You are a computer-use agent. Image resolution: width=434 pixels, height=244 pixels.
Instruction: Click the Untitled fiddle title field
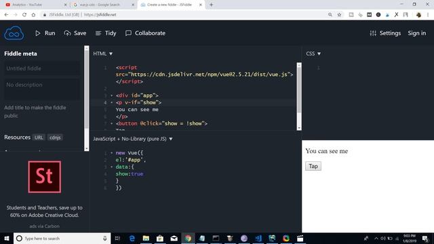point(42,68)
